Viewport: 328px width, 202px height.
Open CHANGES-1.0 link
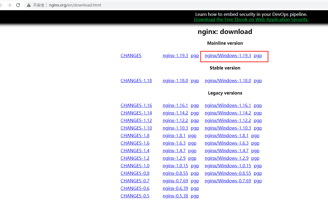[x=135, y=166]
